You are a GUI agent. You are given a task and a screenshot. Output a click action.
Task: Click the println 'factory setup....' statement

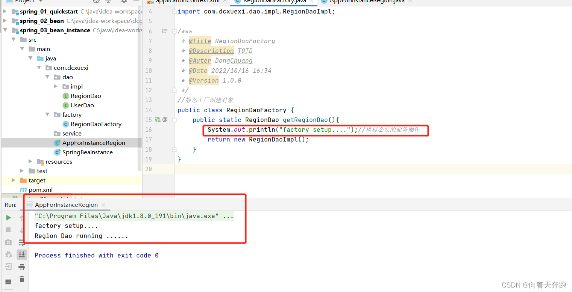282,130
